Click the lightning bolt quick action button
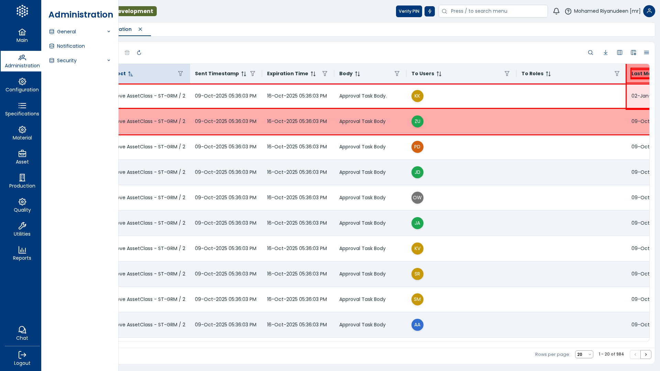660x371 pixels. pyautogui.click(x=429, y=11)
